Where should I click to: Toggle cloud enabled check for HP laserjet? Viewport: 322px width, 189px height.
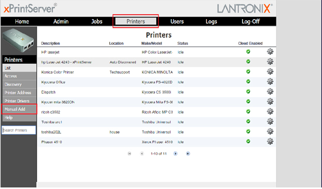point(248,52)
